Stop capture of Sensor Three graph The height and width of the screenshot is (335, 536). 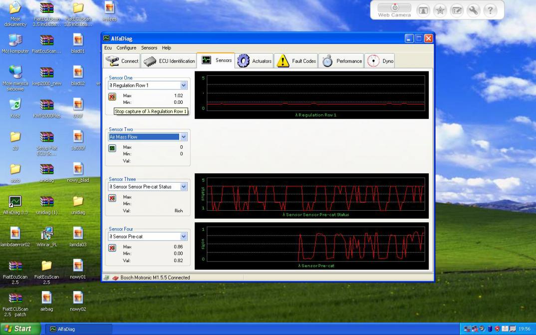(x=112, y=198)
